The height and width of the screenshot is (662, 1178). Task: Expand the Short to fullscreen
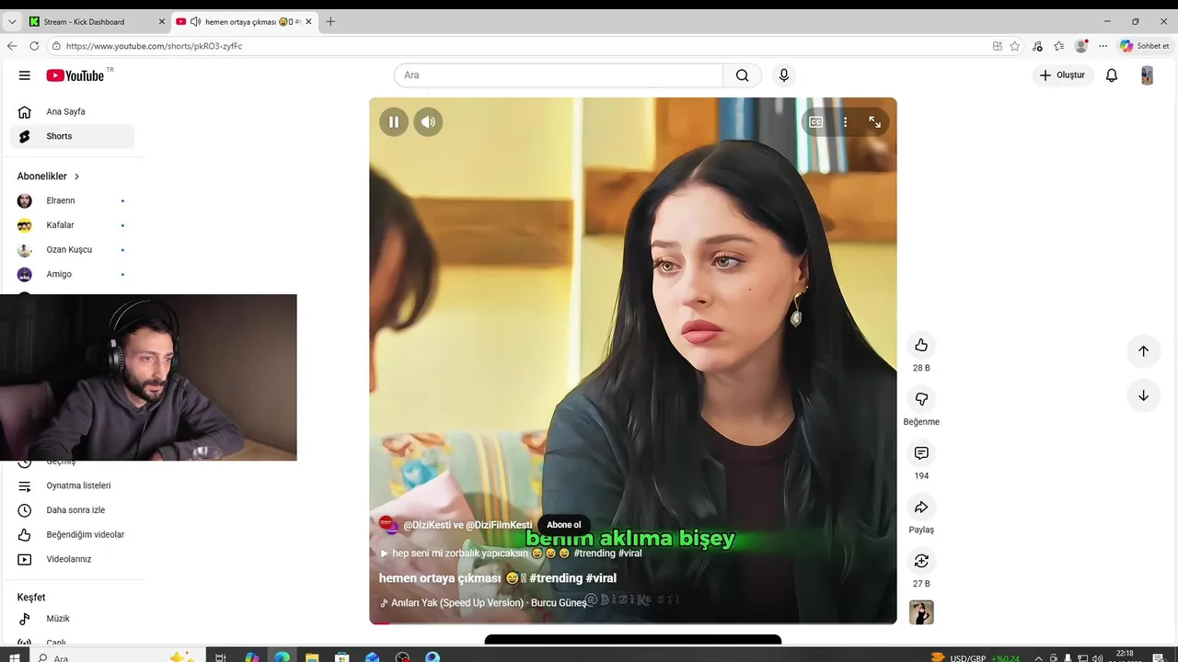[x=874, y=121]
